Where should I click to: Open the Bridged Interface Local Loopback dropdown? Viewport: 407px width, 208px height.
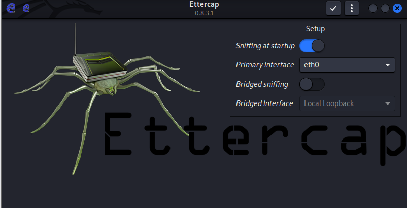[347, 103]
